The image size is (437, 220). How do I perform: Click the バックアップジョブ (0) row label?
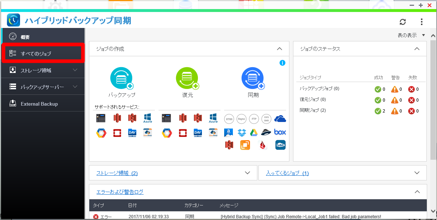319,89
